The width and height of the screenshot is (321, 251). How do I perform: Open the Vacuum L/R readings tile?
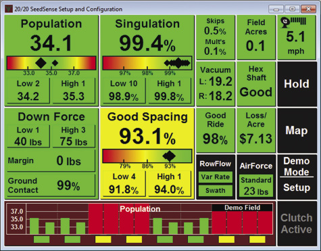click(216, 84)
